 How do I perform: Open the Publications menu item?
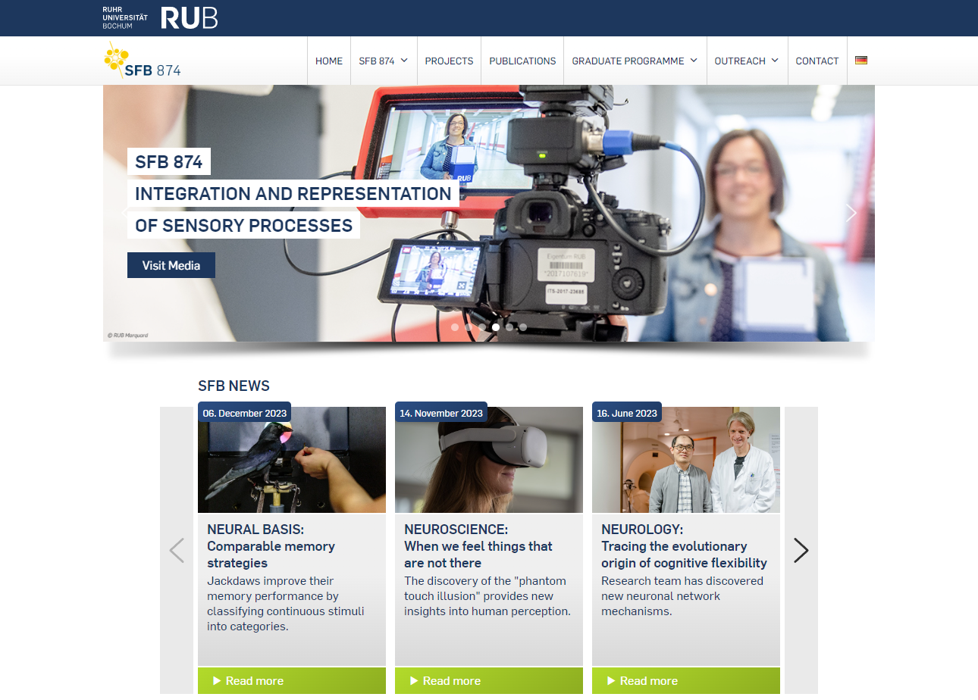[522, 61]
